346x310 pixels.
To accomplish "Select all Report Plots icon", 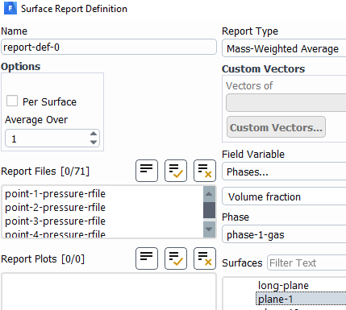I will pyautogui.click(x=176, y=258).
